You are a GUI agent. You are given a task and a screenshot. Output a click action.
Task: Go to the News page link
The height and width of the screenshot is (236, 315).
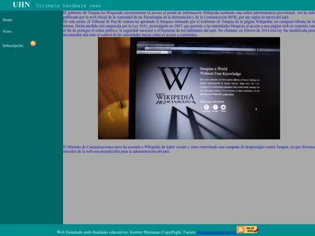[8, 31]
